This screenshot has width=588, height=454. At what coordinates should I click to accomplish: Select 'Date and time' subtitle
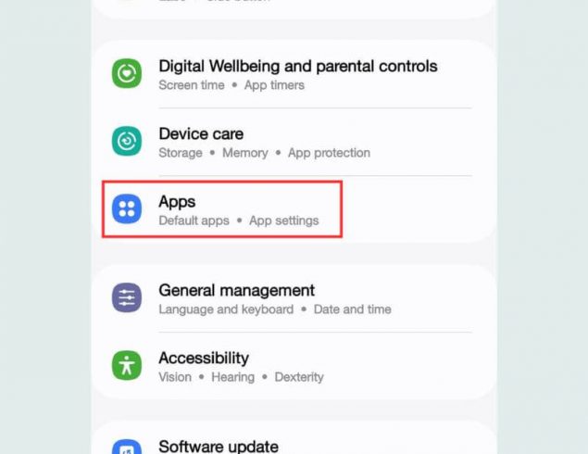pos(353,309)
